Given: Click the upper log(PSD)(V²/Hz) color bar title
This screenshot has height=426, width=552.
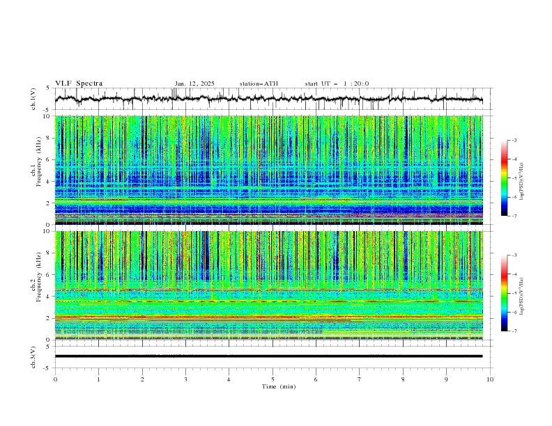Looking at the screenshot, I should click(521, 182).
